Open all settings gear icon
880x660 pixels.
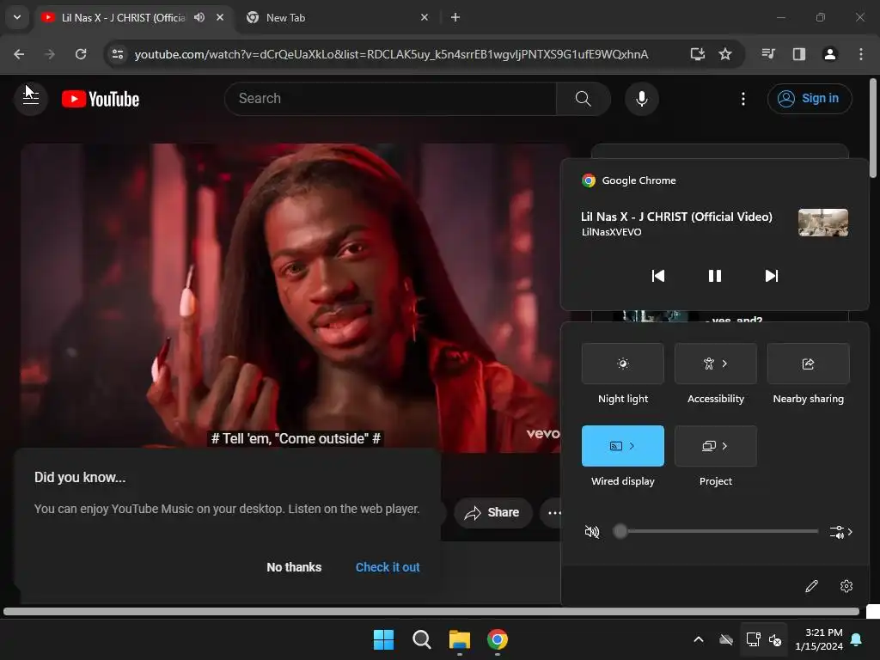(x=846, y=586)
